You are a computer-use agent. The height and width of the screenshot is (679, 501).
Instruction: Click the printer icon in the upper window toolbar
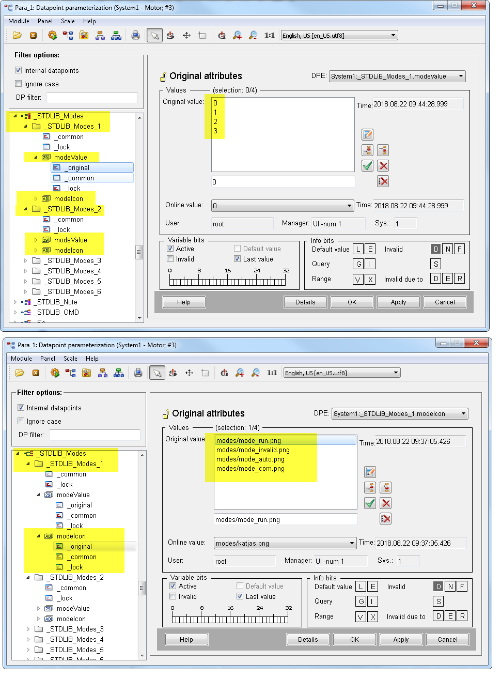pyautogui.click(x=135, y=35)
